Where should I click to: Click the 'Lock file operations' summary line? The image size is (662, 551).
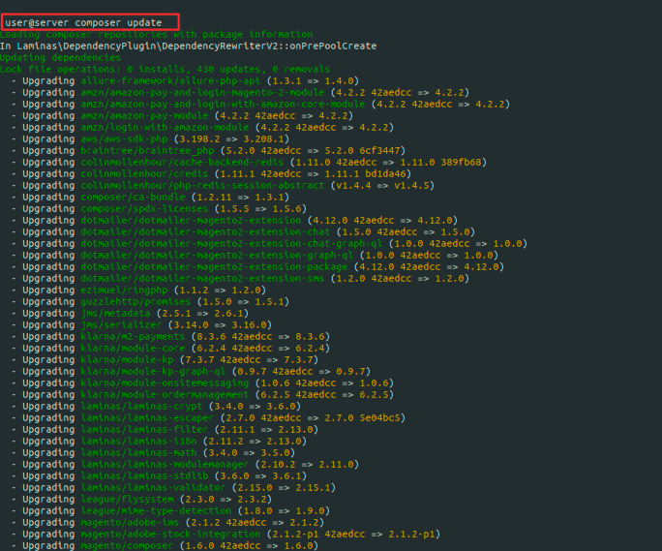point(165,70)
